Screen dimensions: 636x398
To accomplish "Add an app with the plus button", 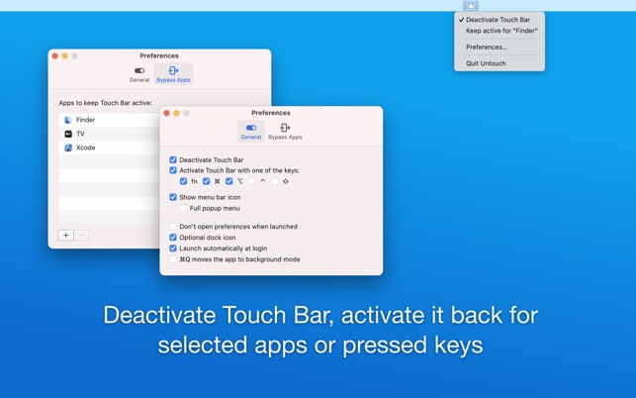I will click(65, 236).
